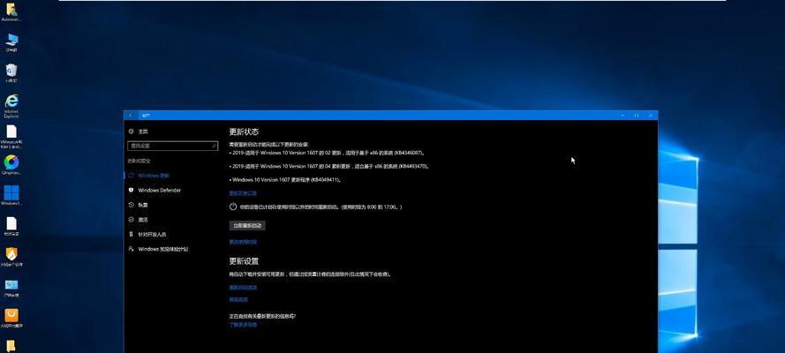Click the developer tools icon beside 针对开发人员
The image size is (785, 353).
(132, 234)
